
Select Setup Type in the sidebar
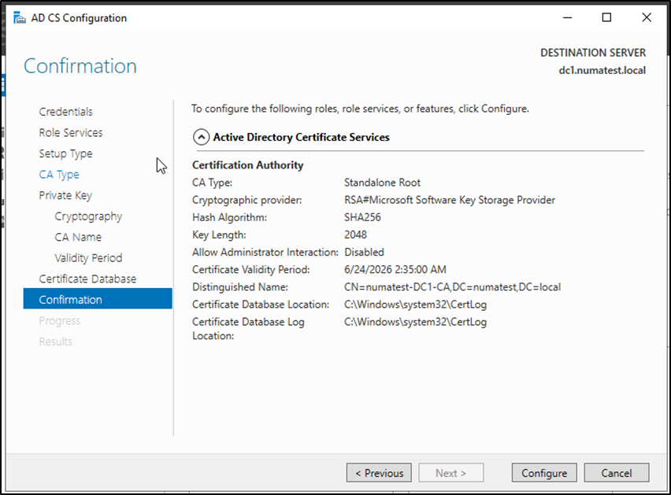(65, 153)
